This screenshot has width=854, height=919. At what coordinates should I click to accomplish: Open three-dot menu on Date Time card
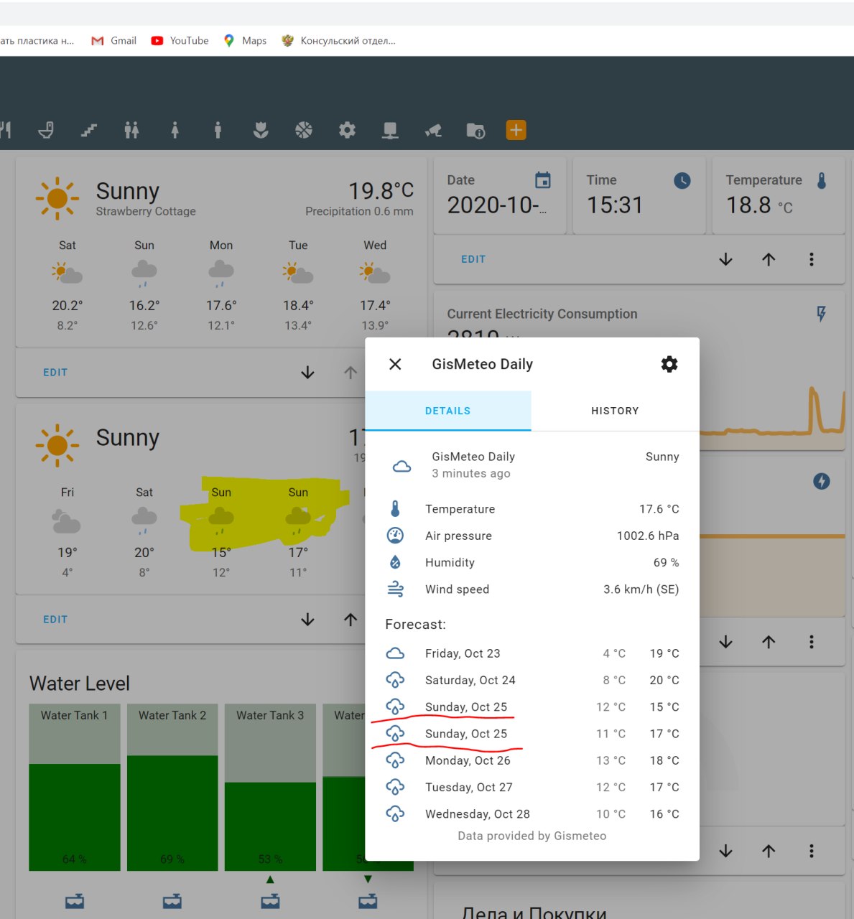812,259
